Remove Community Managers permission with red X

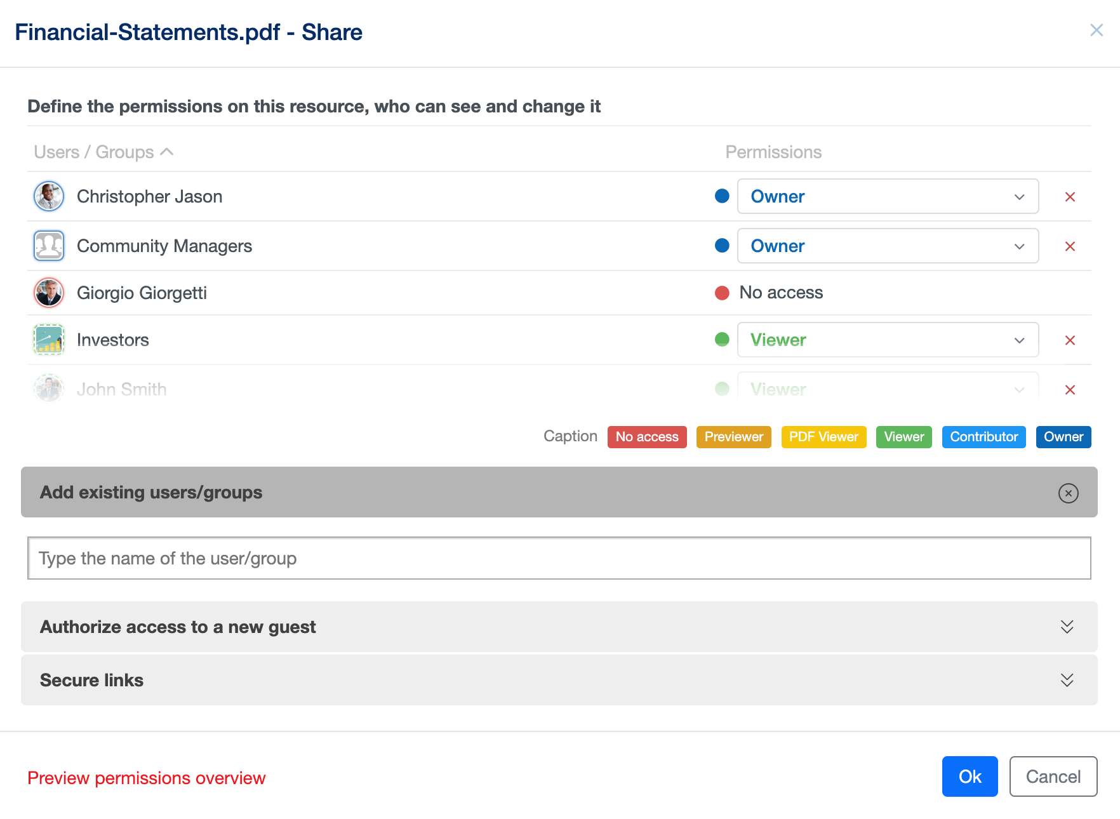click(1070, 246)
